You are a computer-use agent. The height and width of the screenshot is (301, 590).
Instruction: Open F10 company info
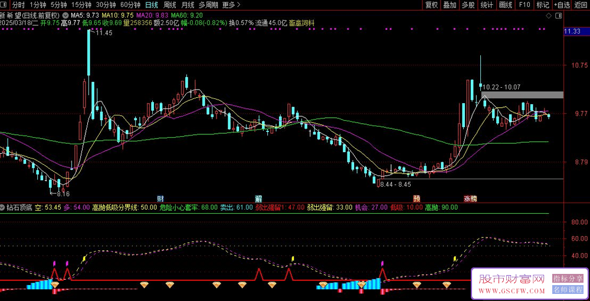(525, 5)
